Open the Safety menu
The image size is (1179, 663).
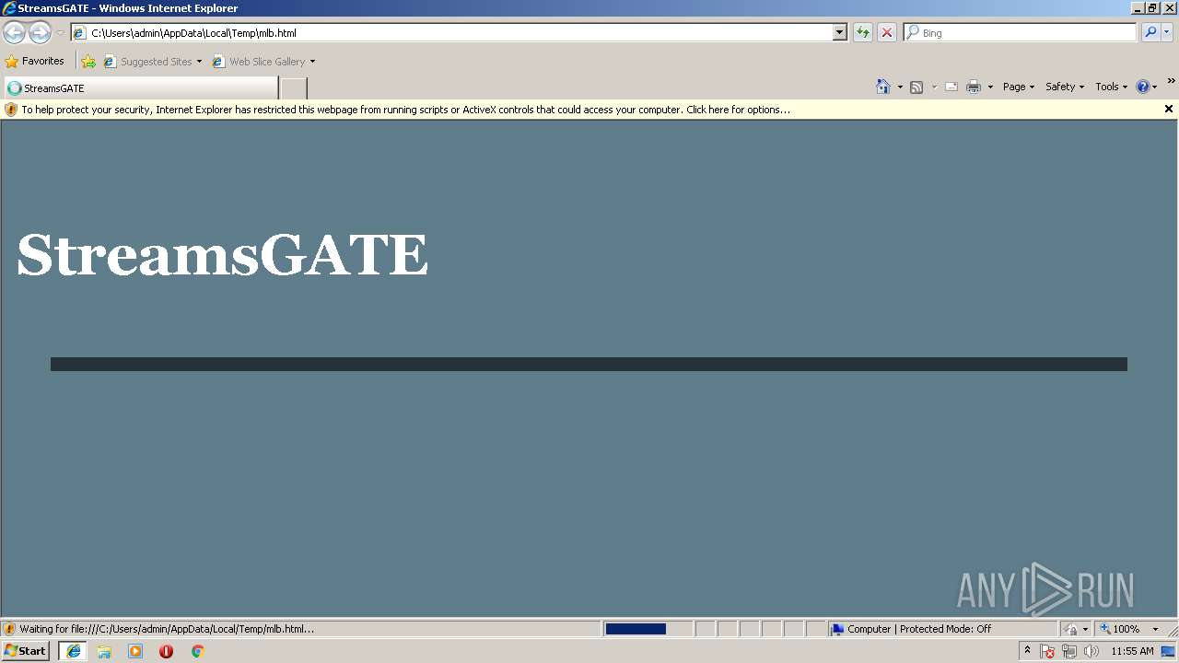(1065, 87)
